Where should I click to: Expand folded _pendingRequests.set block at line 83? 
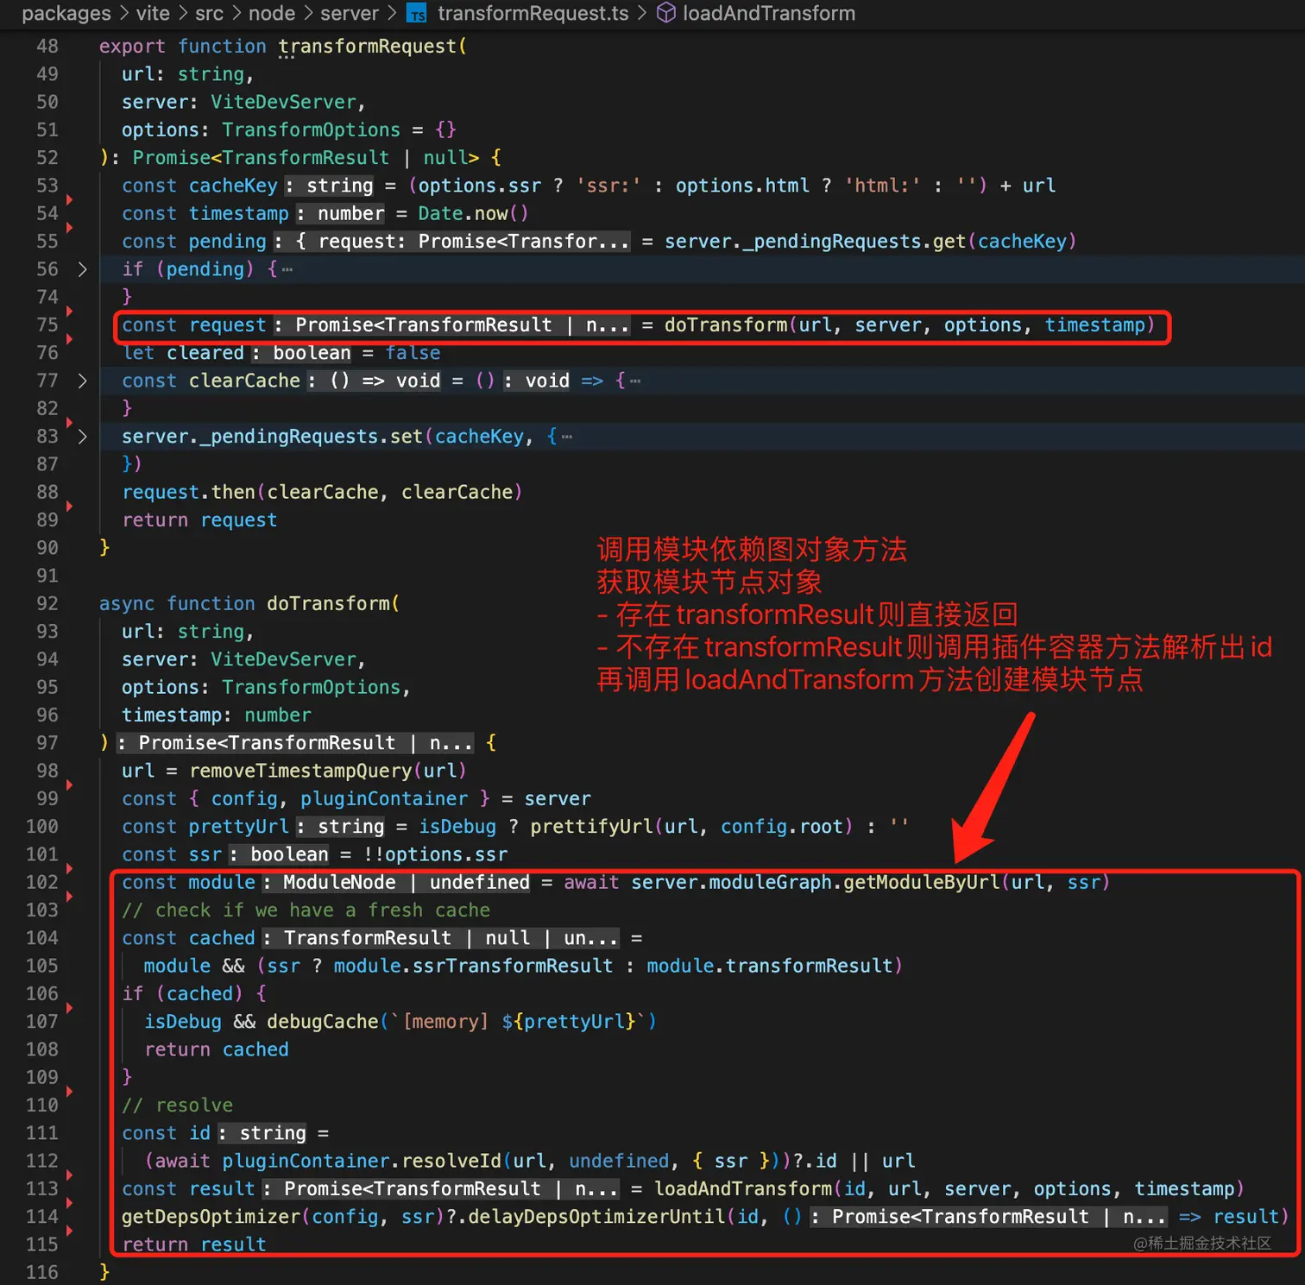coord(82,437)
